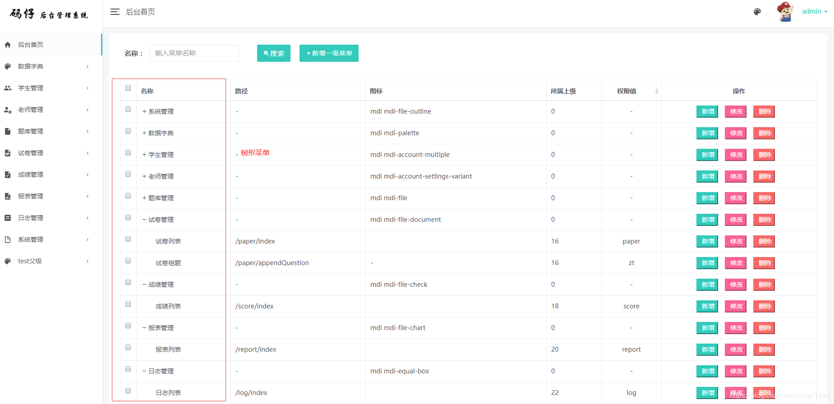
Task: Open the 老师管理 sidebar menu
Action: (51, 110)
